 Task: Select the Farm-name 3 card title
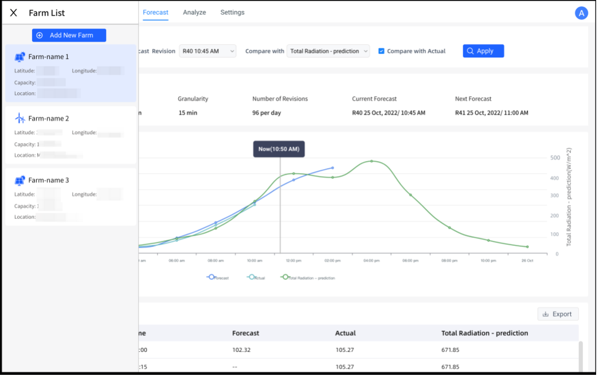click(x=49, y=180)
